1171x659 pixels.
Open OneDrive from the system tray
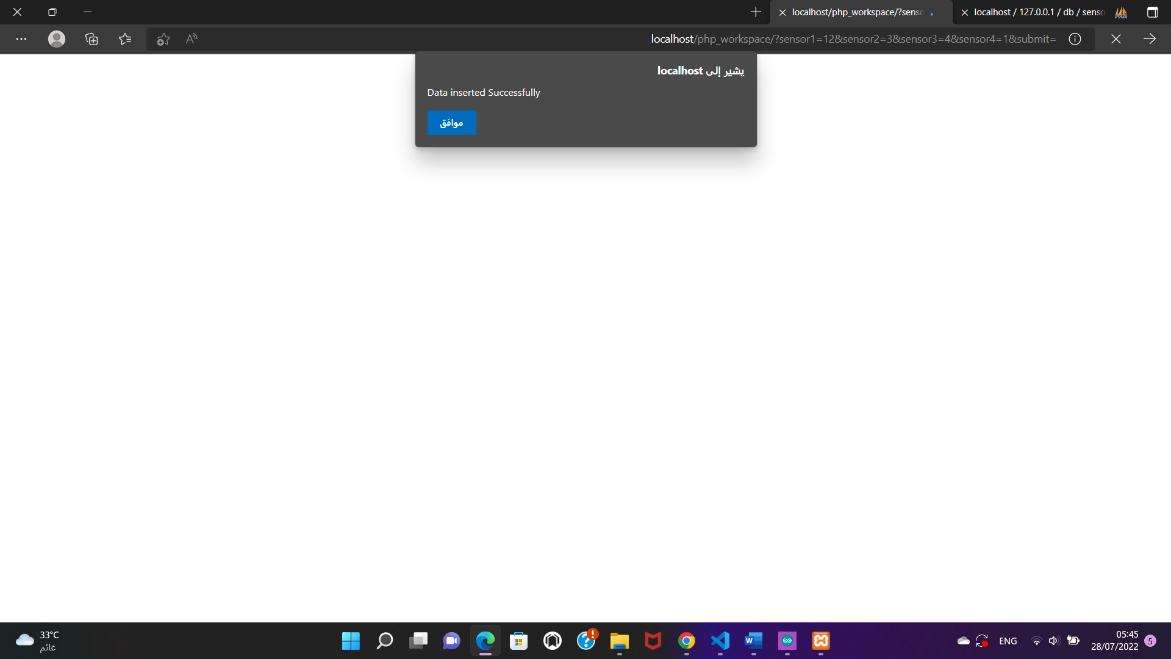tap(964, 641)
